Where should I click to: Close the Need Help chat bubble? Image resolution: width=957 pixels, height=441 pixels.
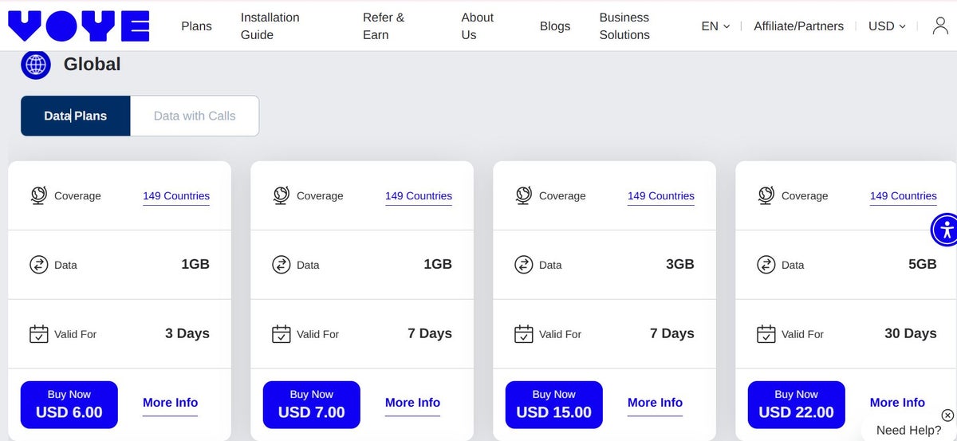click(947, 415)
